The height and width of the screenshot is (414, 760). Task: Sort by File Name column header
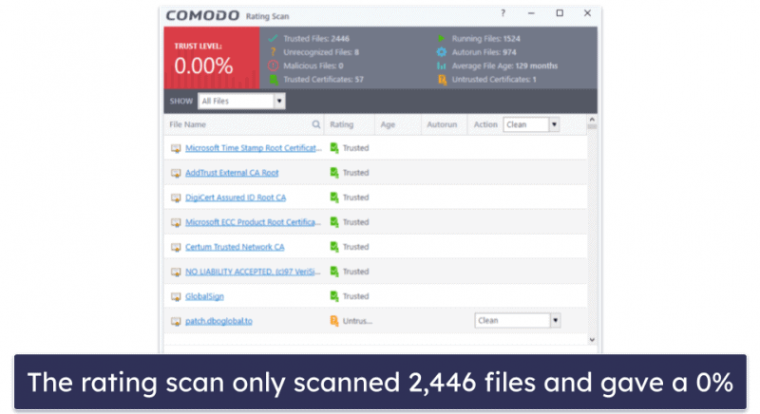pos(187,124)
